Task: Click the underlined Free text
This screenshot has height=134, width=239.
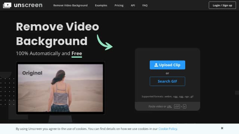Action: [x=77, y=54]
